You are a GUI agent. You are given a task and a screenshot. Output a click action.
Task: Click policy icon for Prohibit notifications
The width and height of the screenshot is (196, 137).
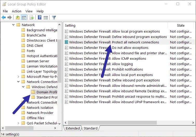click(66, 69)
